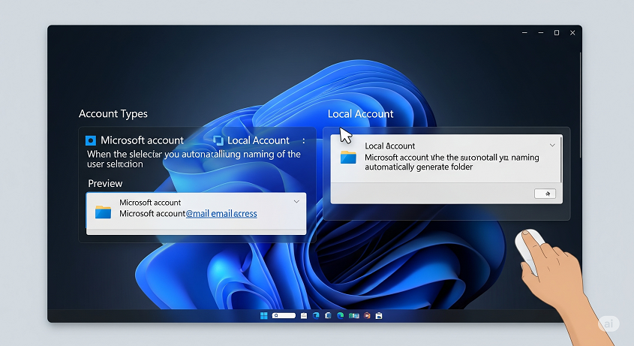Click the copy icon beside Local Account option
This screenshot has width=634, height=346.
pyautogui.click(x=218, y=140)
